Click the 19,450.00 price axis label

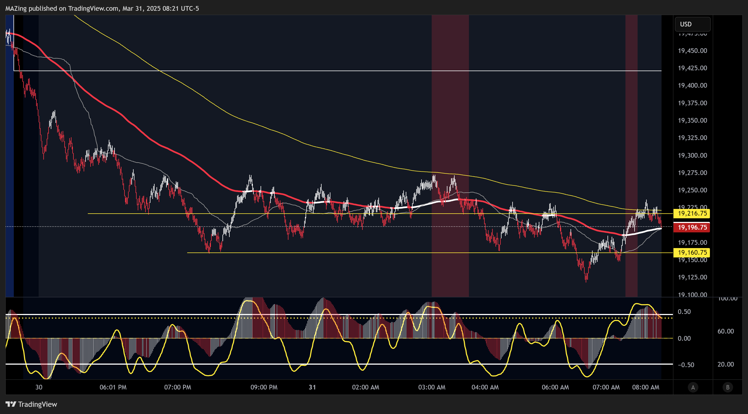coord(692,51)
